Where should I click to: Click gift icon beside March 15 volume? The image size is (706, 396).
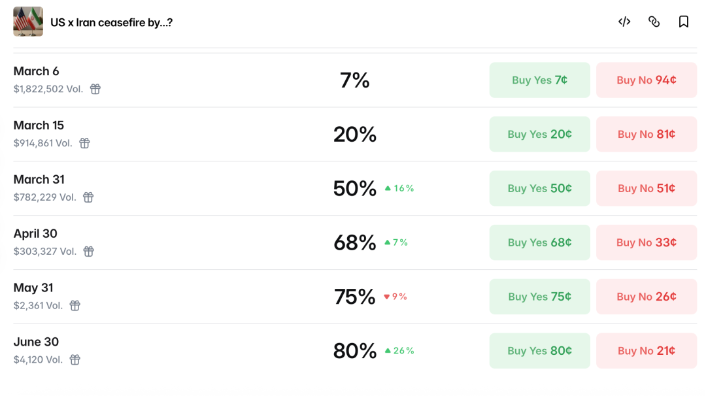pyautogui.click(x=84, y=143)
